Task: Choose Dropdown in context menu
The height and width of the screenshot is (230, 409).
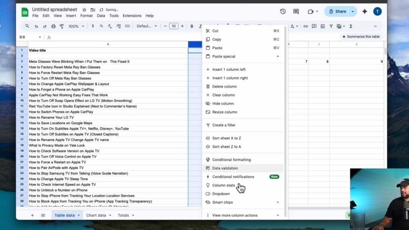Action: [243, 194]
